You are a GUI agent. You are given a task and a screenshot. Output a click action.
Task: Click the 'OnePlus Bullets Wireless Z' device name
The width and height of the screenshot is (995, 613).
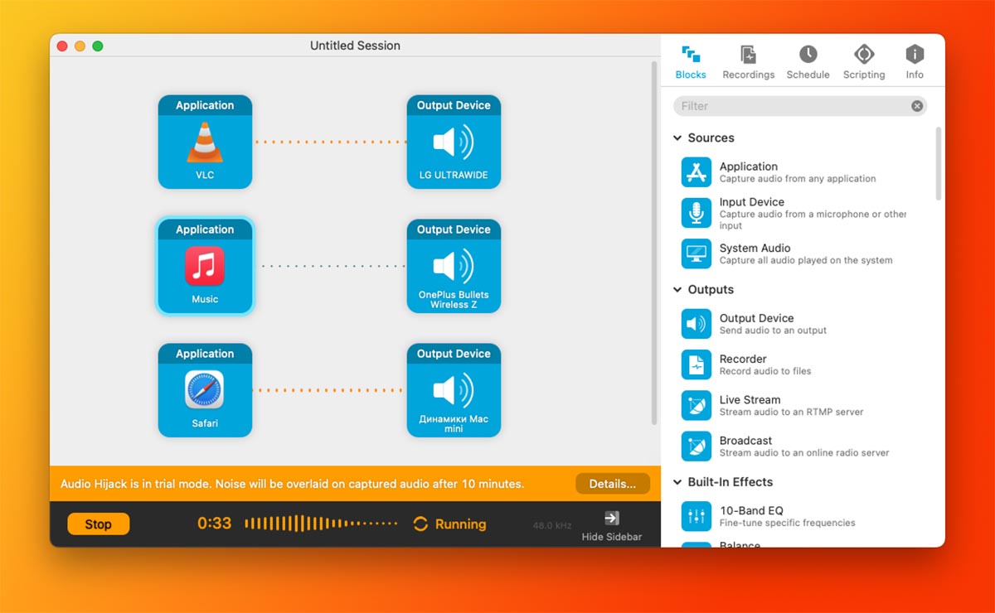(x=454, y=300)
